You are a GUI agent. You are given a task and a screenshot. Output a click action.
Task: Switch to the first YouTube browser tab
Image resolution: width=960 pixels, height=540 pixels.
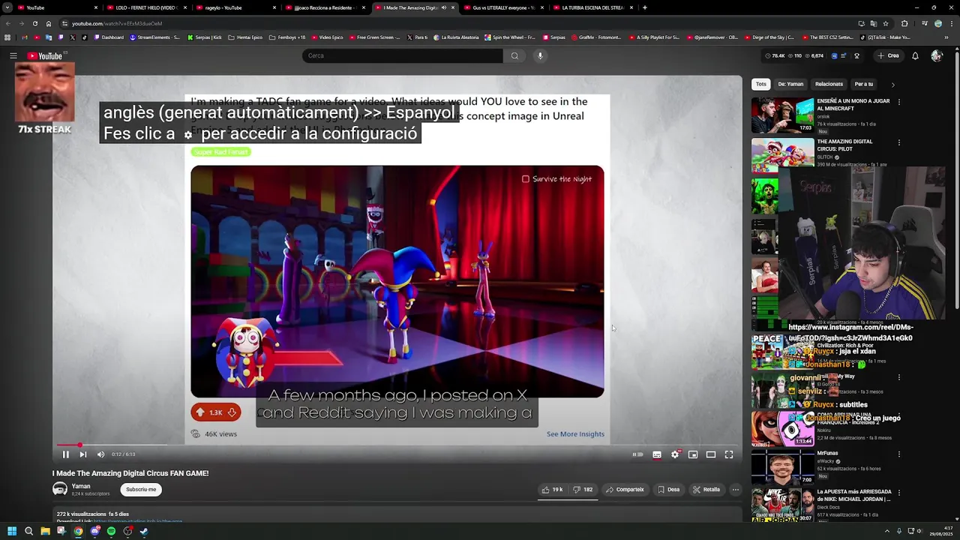tap(56, 7)
